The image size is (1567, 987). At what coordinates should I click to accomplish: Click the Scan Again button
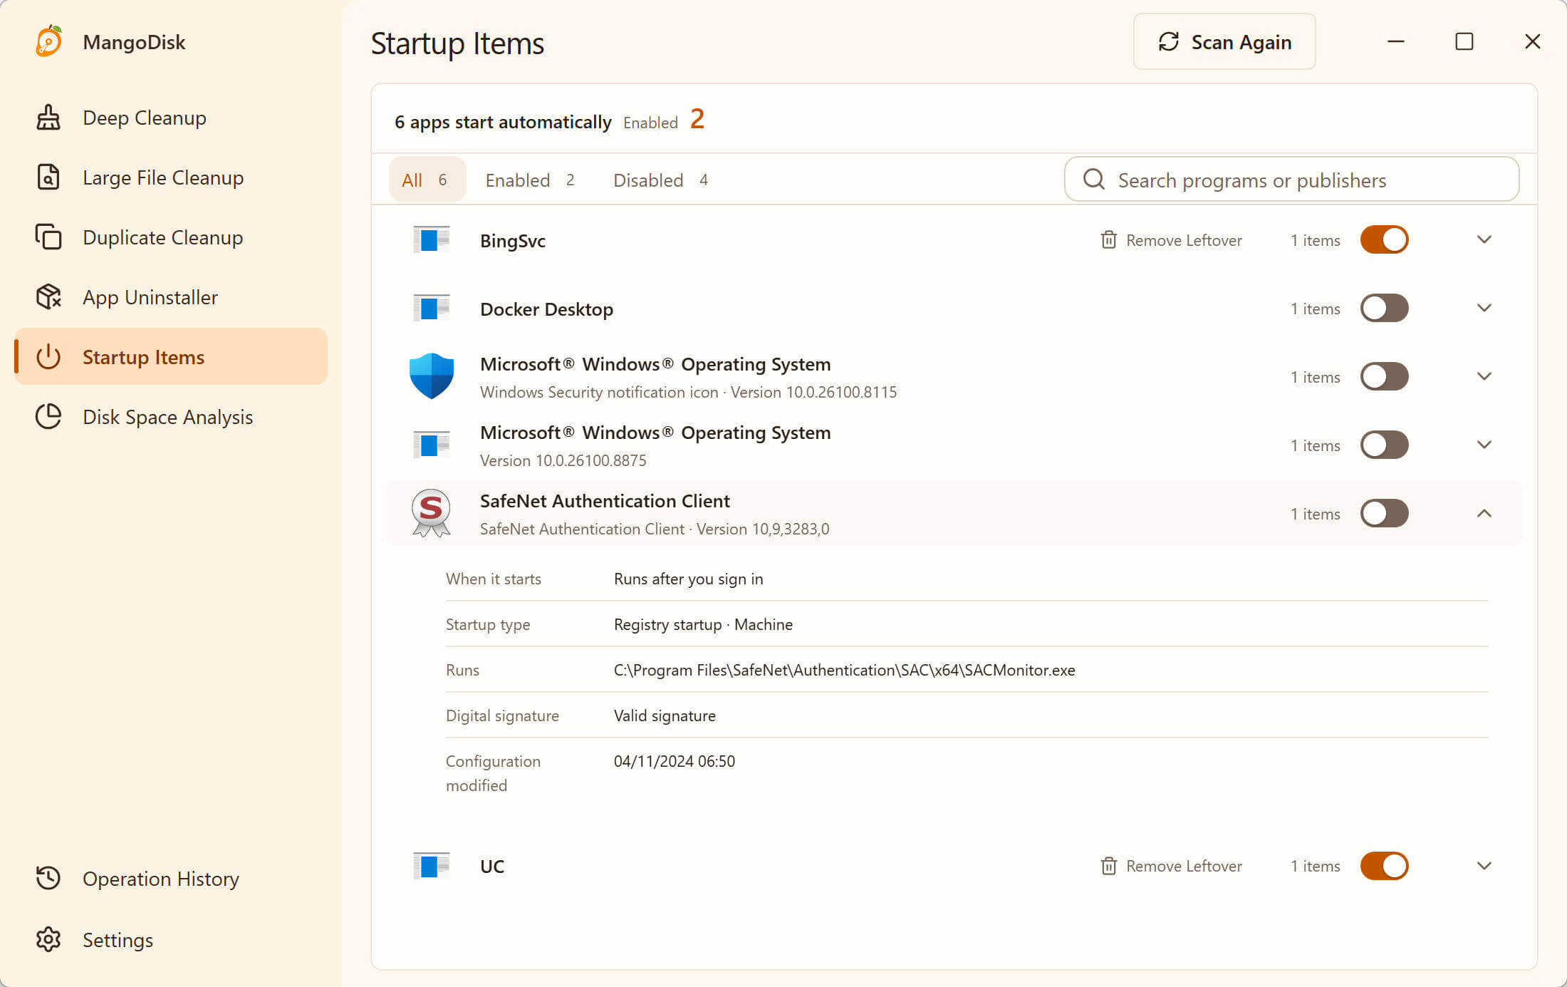pos(1224,42)
